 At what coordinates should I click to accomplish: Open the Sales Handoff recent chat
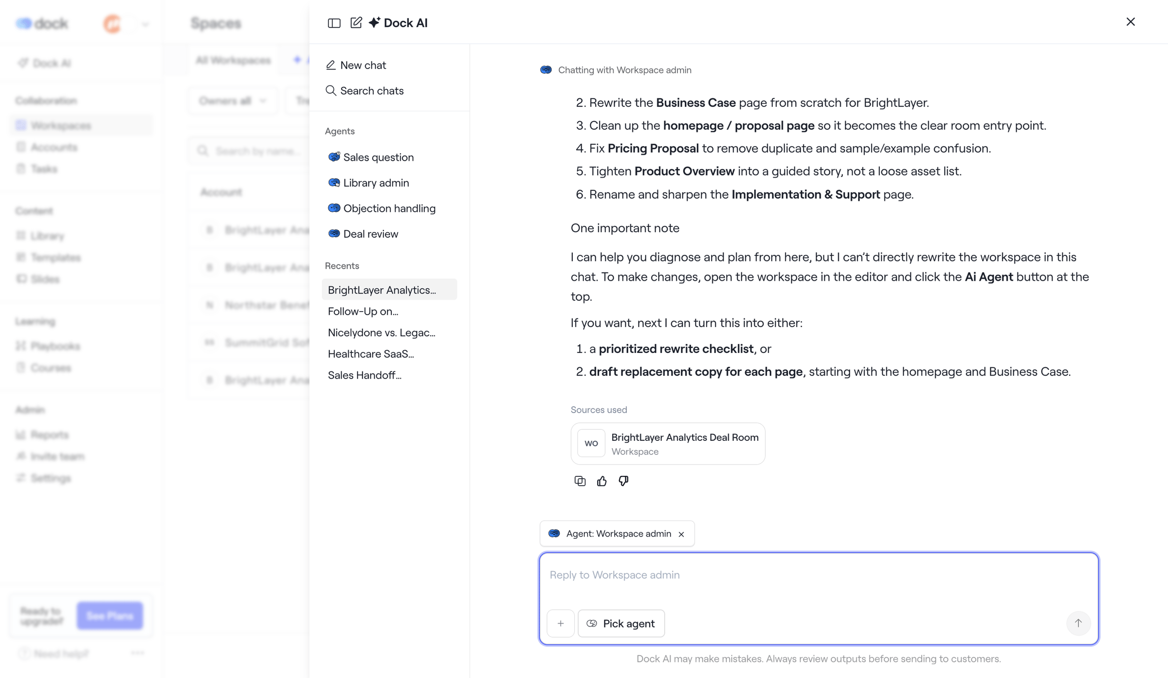coord(365,375)
